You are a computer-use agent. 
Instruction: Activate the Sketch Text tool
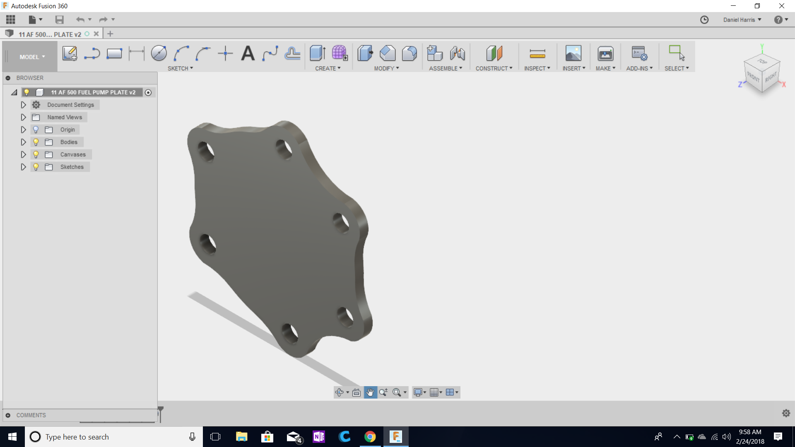(x=248, y=54)
